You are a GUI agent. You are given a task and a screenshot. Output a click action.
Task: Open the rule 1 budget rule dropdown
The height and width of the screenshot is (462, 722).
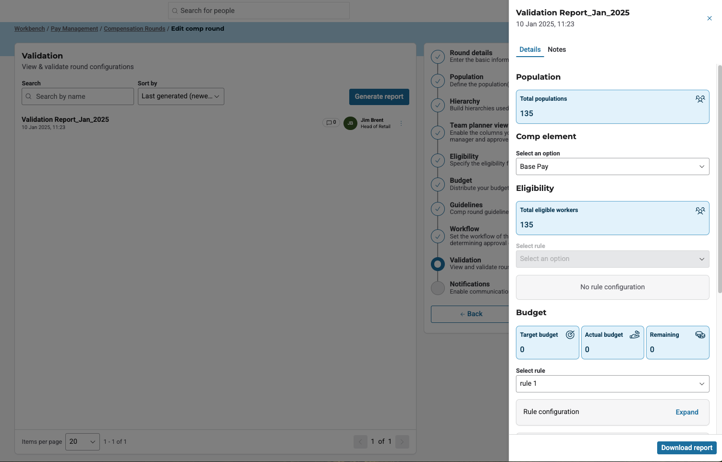[612, 384]
